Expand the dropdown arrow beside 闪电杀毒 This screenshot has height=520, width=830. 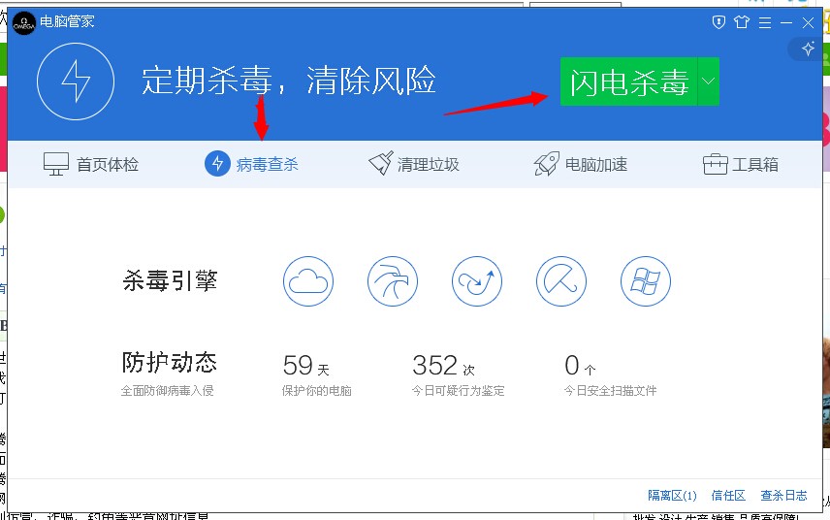708,81
